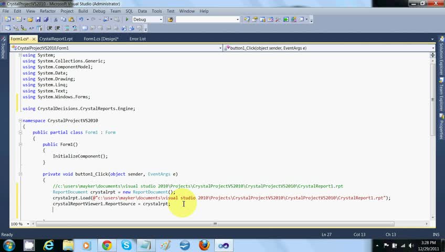Open the Refactor menu

(x=48, y=11)
